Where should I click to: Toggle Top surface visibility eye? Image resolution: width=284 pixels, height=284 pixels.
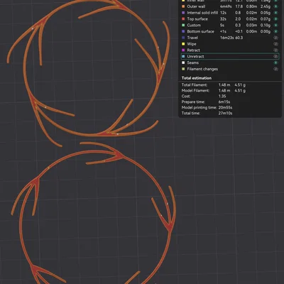coord(275,19)
